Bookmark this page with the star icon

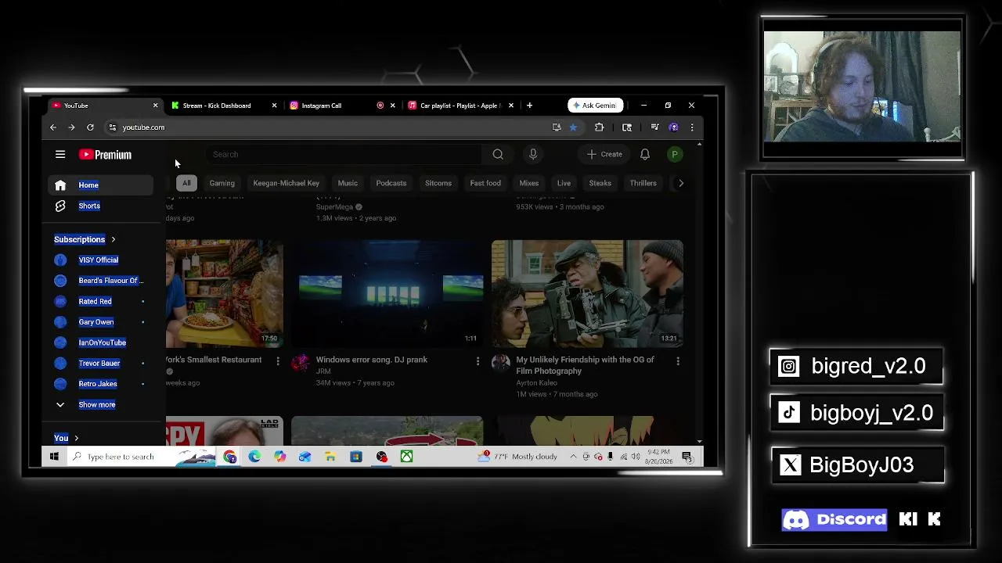click(573, 127)
